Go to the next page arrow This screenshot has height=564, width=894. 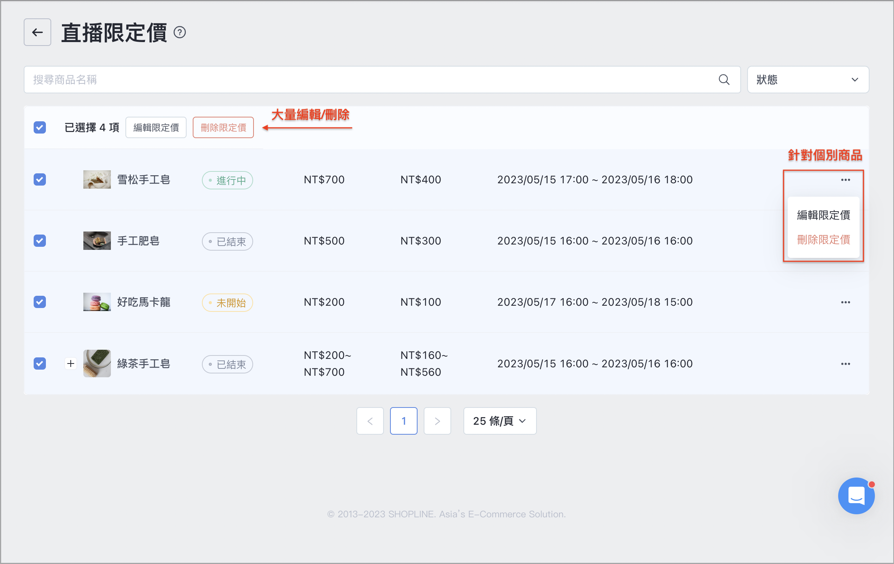click(437, 421)
